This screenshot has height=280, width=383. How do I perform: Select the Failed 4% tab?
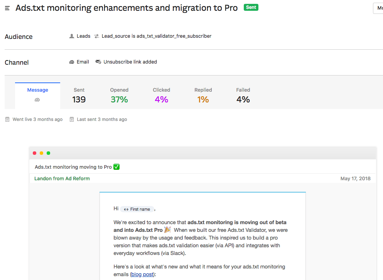click(x=243, y=95)
